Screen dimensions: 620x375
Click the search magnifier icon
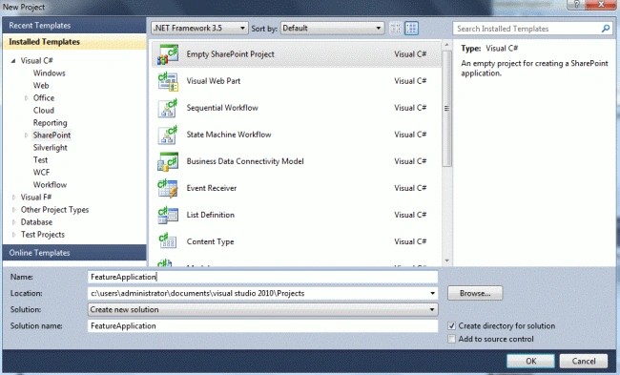point(606,29)
